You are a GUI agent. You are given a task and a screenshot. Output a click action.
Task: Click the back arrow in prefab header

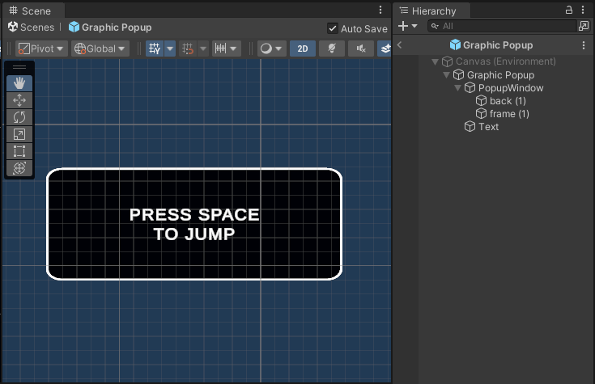tap(399, 45)
